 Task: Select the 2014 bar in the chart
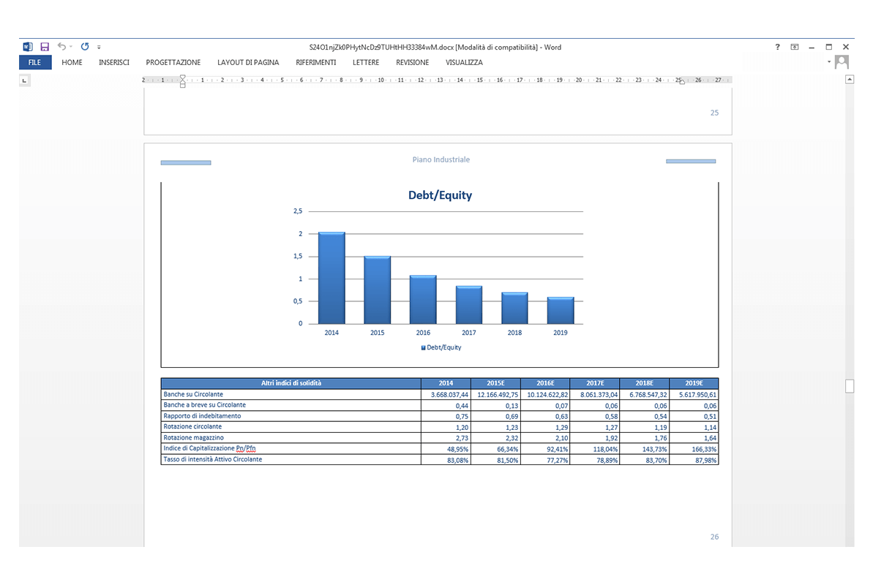click(331, 278)
